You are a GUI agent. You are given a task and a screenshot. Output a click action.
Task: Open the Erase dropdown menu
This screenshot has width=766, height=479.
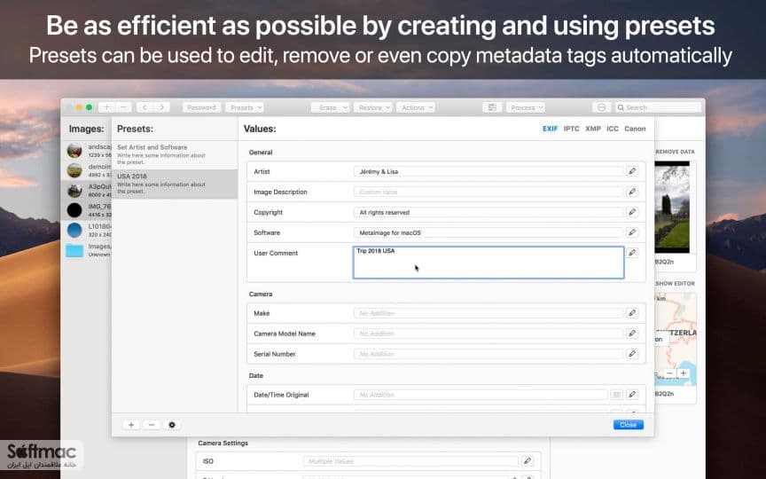(330, 107)
